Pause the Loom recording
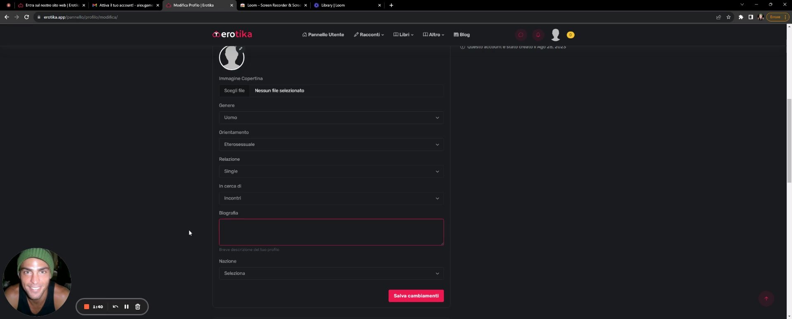The height and width of the screenshot is (319, 792). click(x=127, y=307)
